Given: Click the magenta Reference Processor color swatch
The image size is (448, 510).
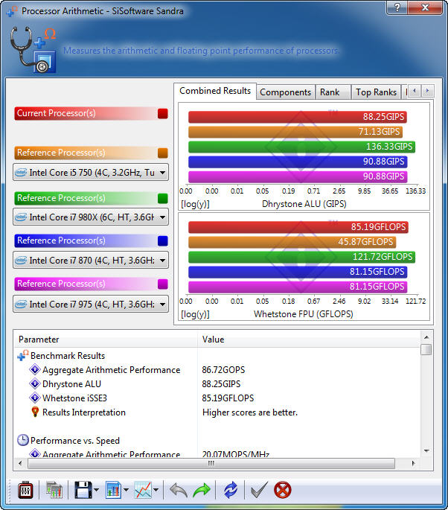Looking at the screenshot, I should [x=162, y=284].
